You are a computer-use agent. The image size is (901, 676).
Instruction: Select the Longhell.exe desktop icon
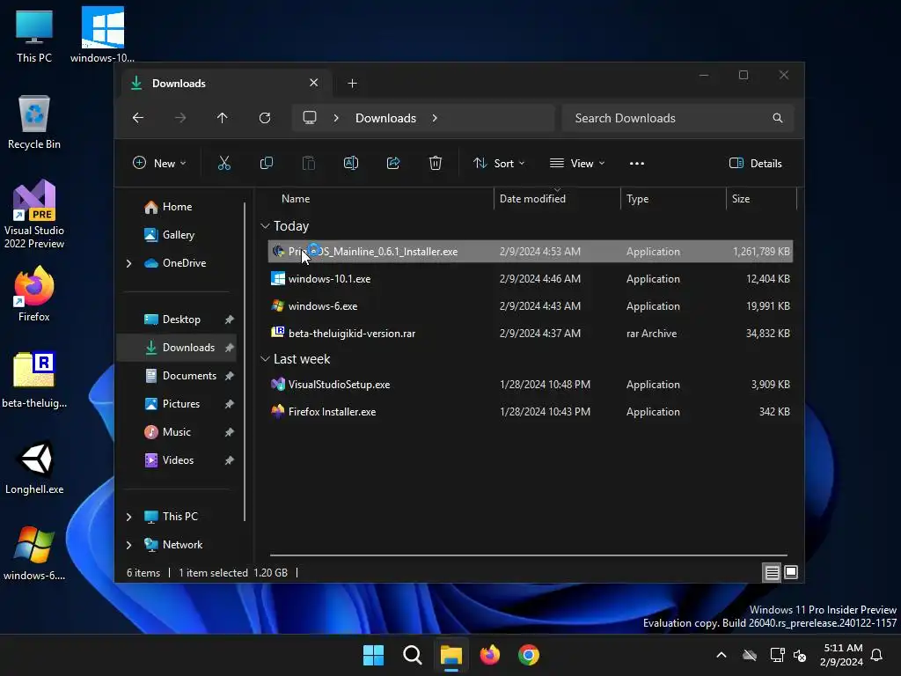34,467
